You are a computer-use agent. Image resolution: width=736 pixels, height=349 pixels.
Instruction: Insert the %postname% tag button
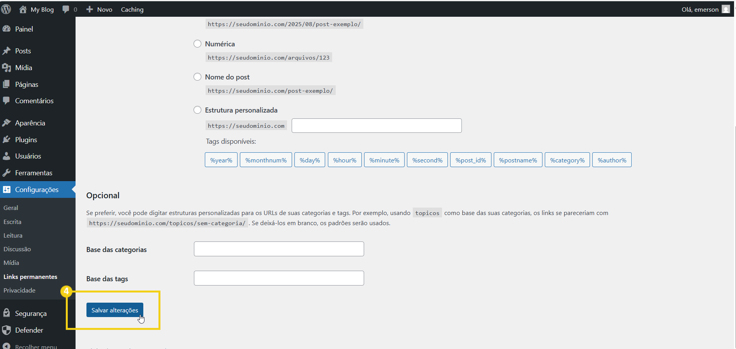[x=518, y=160]
